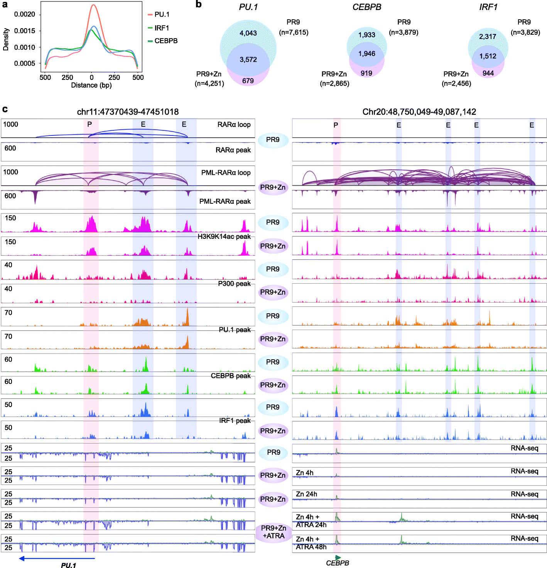Click the IRF1 peak track label
The image size is (547, 568).
235,421
